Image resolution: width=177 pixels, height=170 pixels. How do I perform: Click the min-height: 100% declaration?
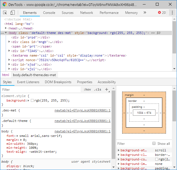22,148
